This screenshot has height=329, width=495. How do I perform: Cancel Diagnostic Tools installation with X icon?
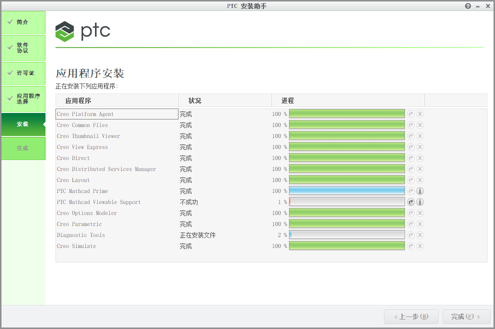(x=420, y=235)
